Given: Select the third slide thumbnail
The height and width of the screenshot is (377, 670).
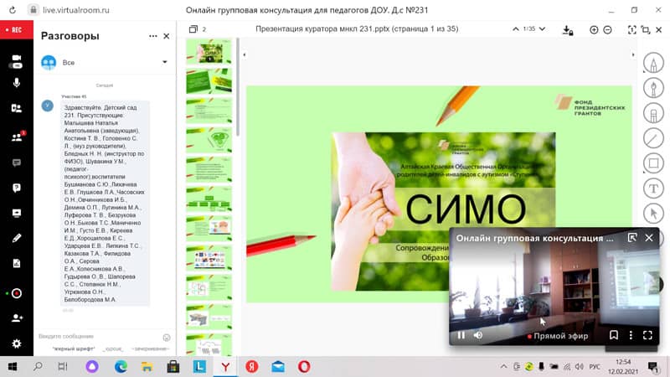Looking at the screenshot, I should tap(209, 111).
